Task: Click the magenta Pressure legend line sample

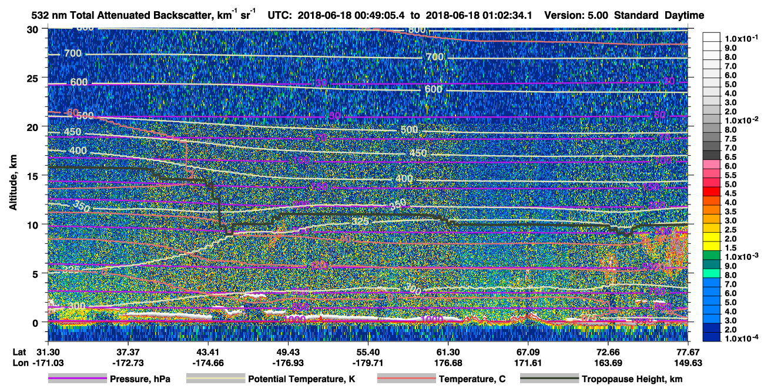Action: (x=78, y=379)
